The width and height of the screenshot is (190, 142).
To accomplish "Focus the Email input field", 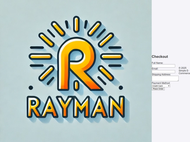I will (x=163, y=72).
